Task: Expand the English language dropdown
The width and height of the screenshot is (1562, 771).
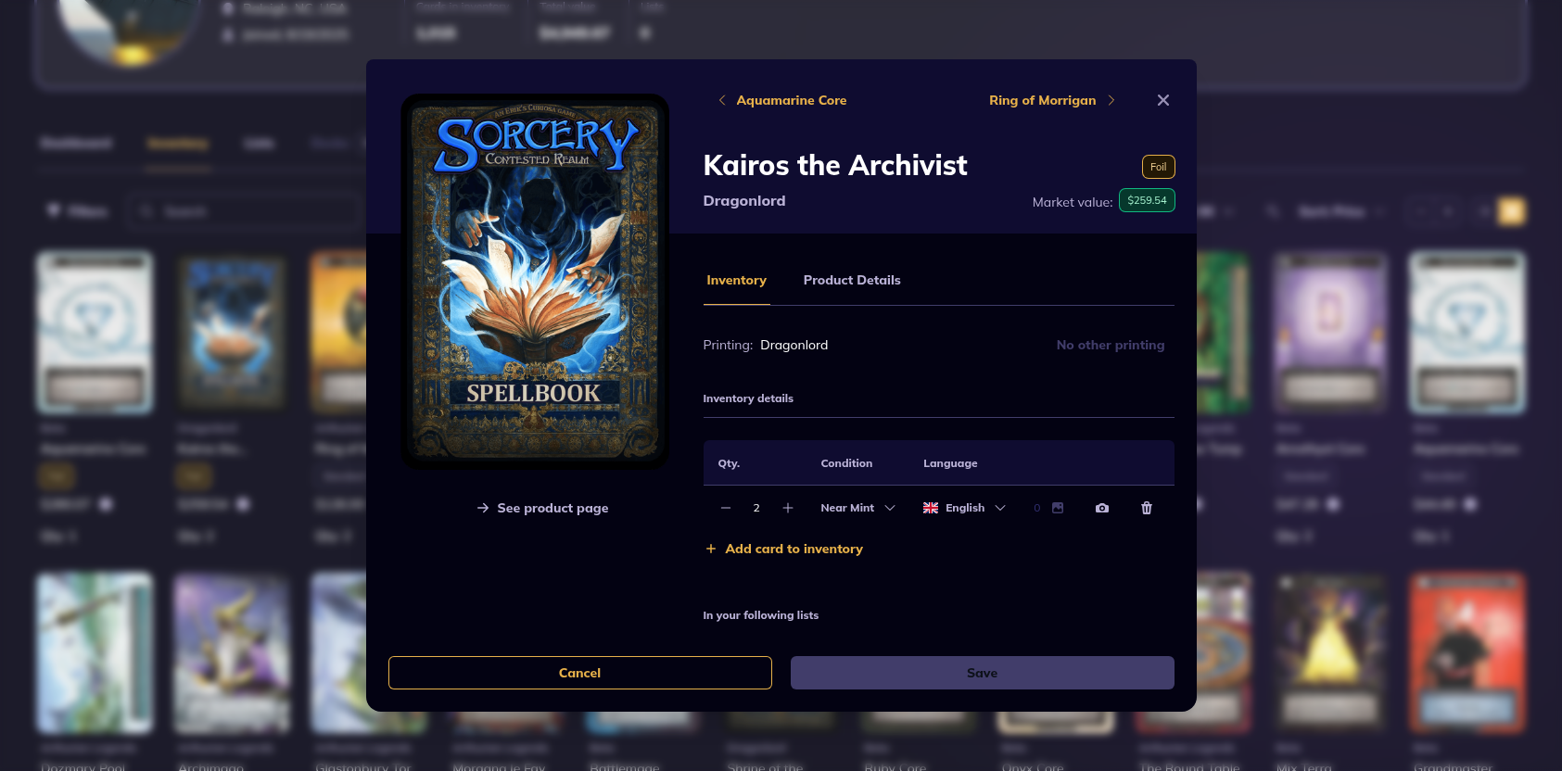Action: pyautogui.click(x=964, y=508)
